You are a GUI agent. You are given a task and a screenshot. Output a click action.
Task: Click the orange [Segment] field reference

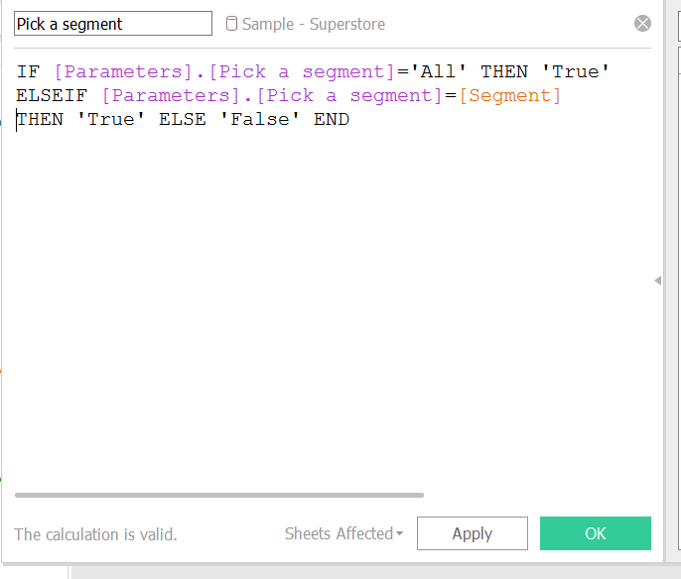[511, 95]
